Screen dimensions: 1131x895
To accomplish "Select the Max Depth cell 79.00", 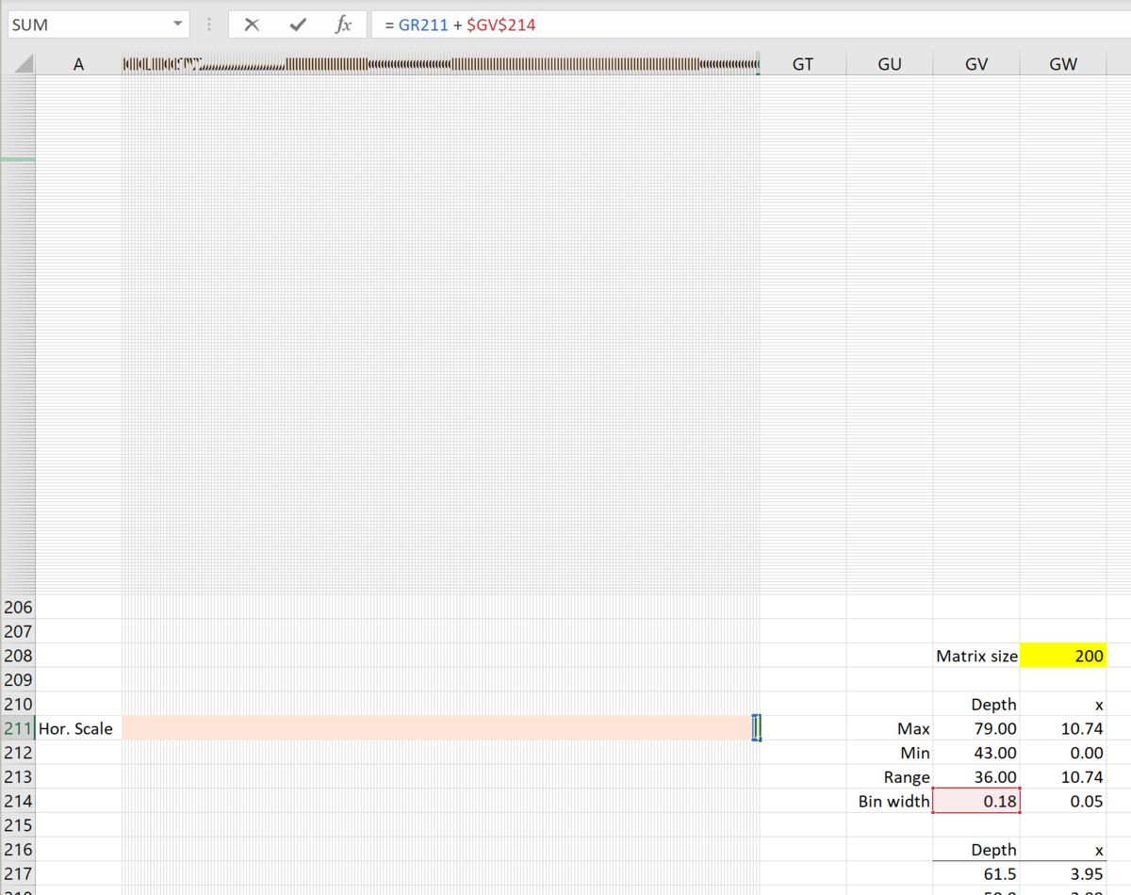I will (975, 728).
